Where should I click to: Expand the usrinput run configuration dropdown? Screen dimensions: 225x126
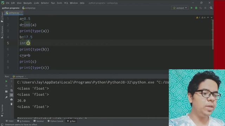180,8
